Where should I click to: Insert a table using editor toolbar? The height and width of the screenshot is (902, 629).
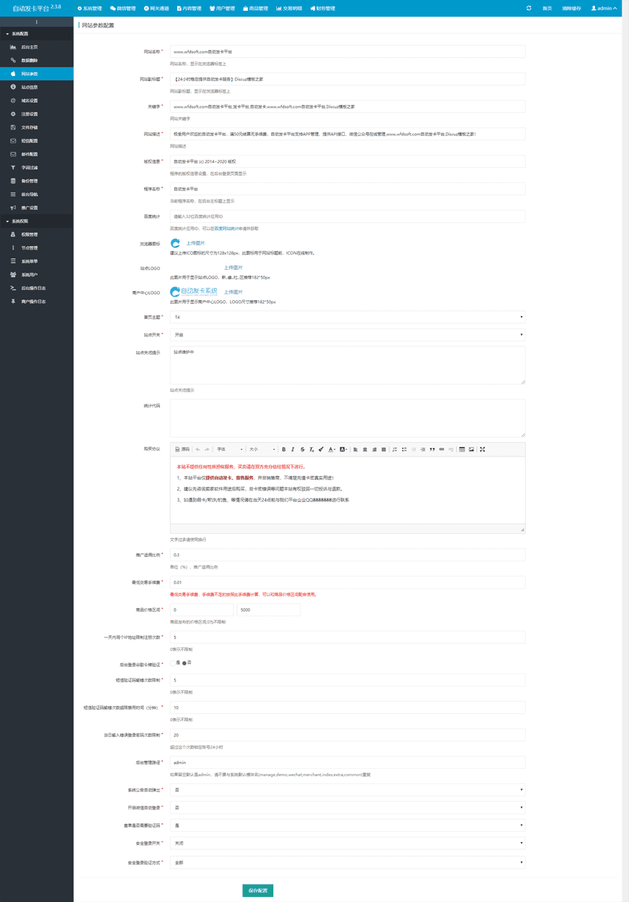coord(462,449)
